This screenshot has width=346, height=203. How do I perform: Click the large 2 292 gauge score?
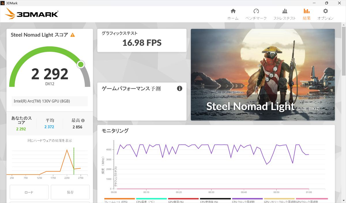(x=50, y=74)
